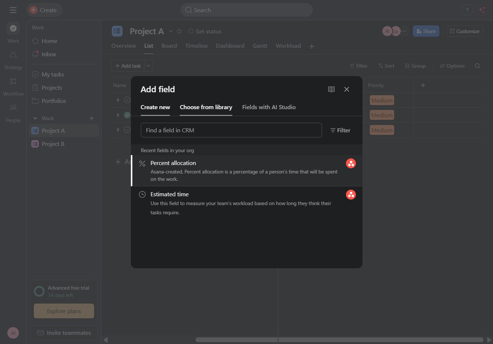Open the Workflow icon in left rail

pyautogui.click(x=13, y=81)
